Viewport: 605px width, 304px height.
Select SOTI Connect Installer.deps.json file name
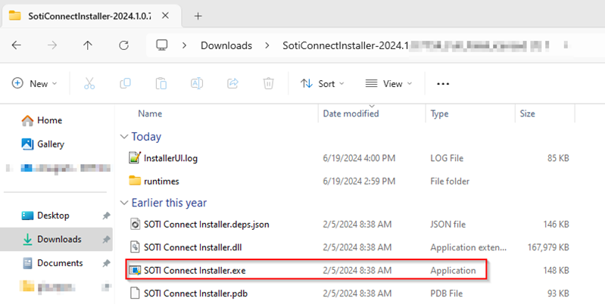207,225
